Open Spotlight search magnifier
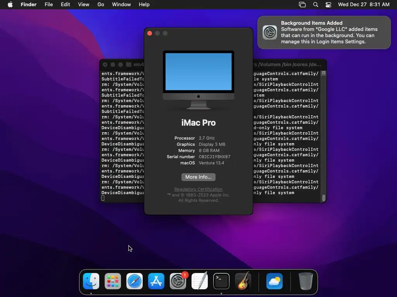 tap(316, 5)
